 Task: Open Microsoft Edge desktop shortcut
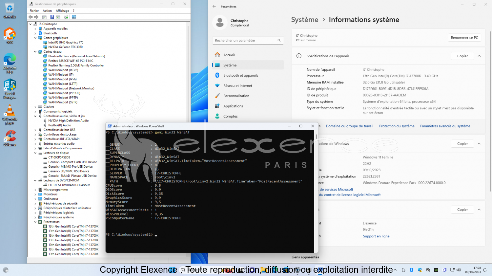10,63
